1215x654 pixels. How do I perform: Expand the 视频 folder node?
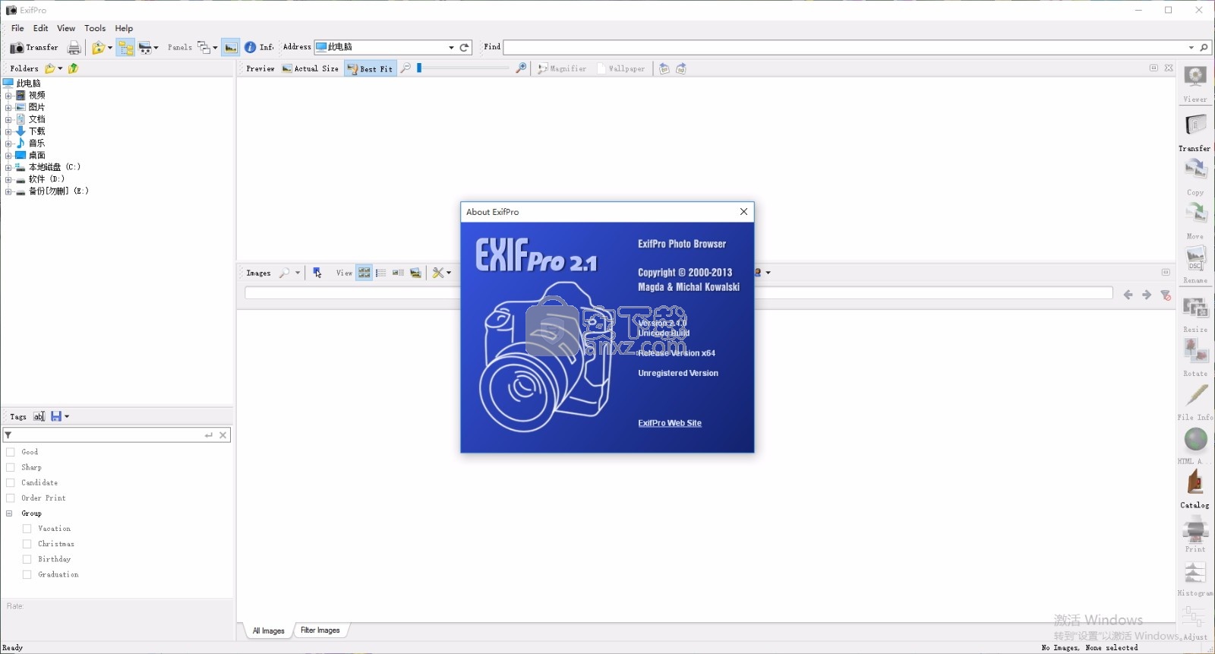pos(8,96)
